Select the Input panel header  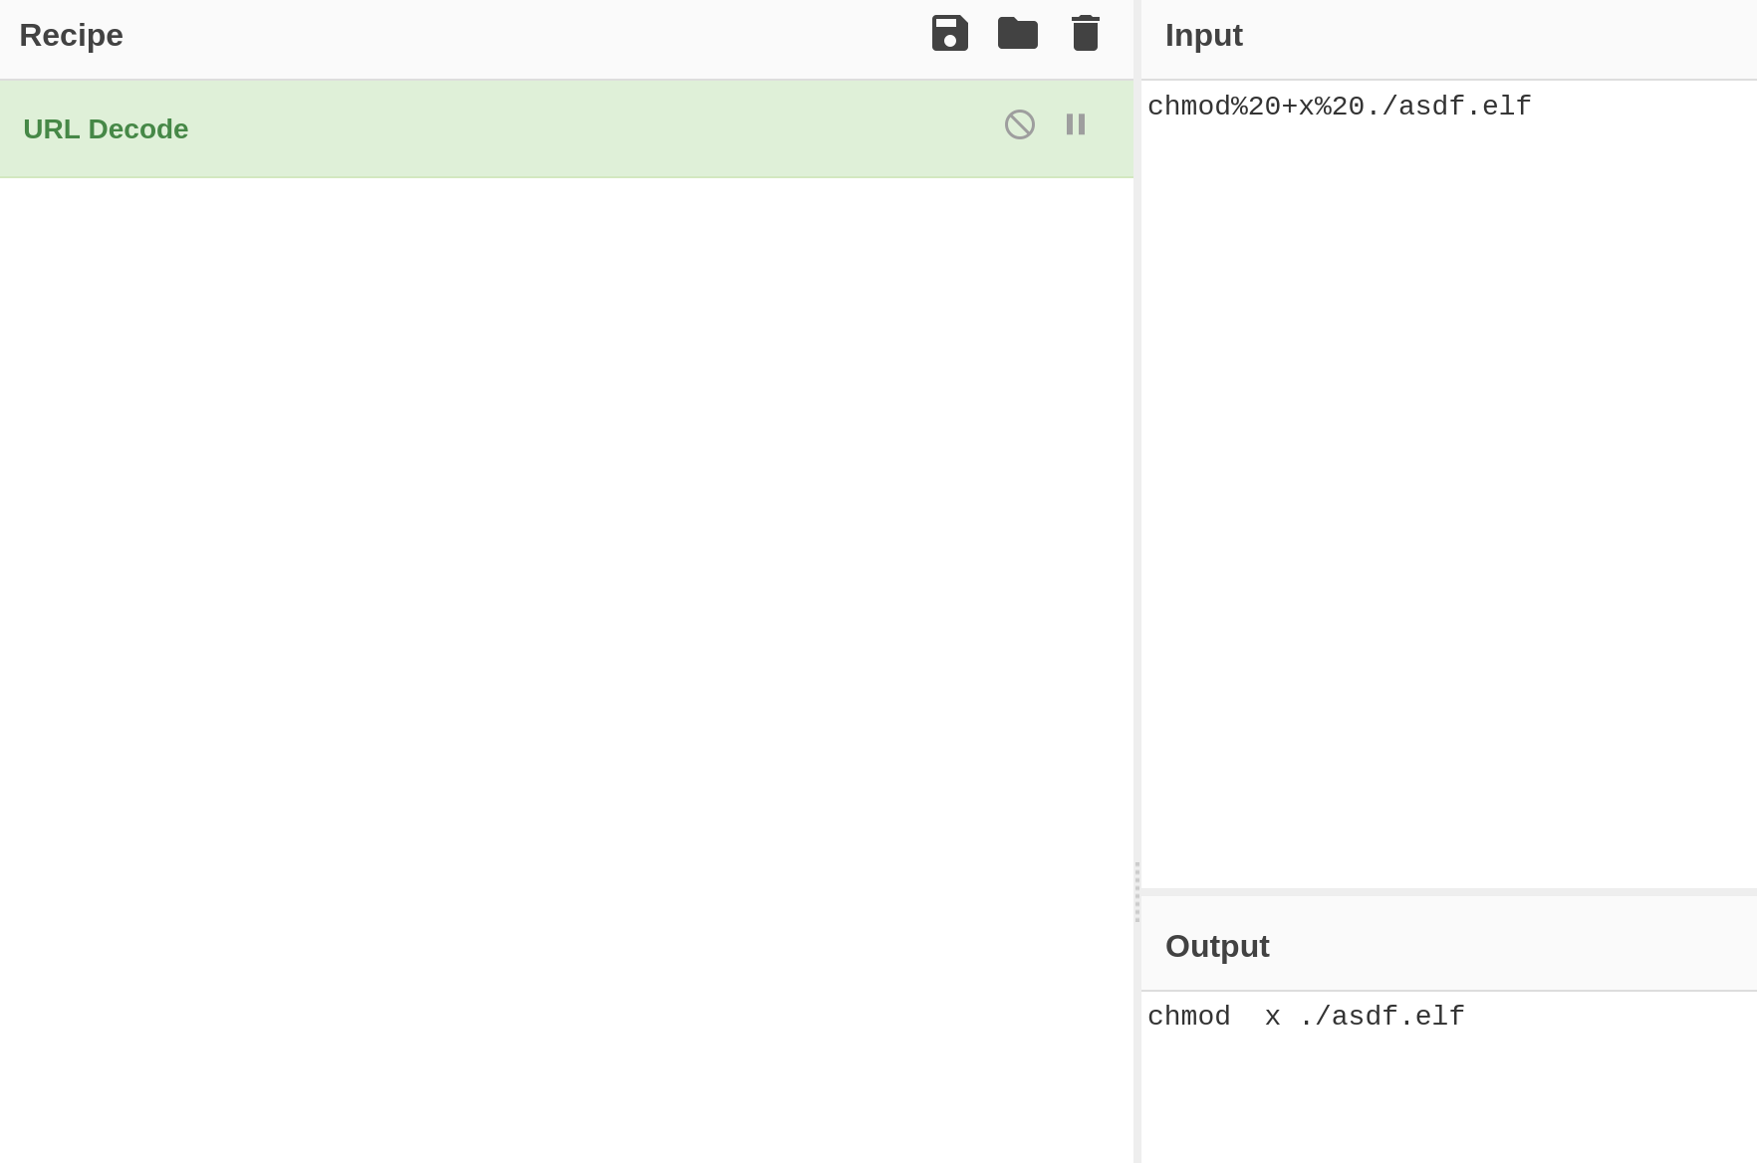tap(1203, 35)
